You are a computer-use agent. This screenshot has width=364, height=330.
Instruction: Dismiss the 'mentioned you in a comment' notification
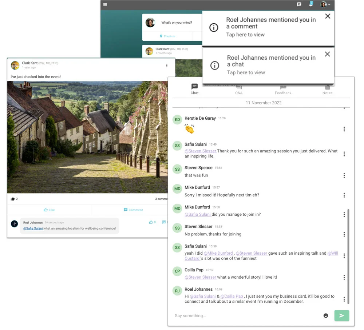(x=328, y=16)
